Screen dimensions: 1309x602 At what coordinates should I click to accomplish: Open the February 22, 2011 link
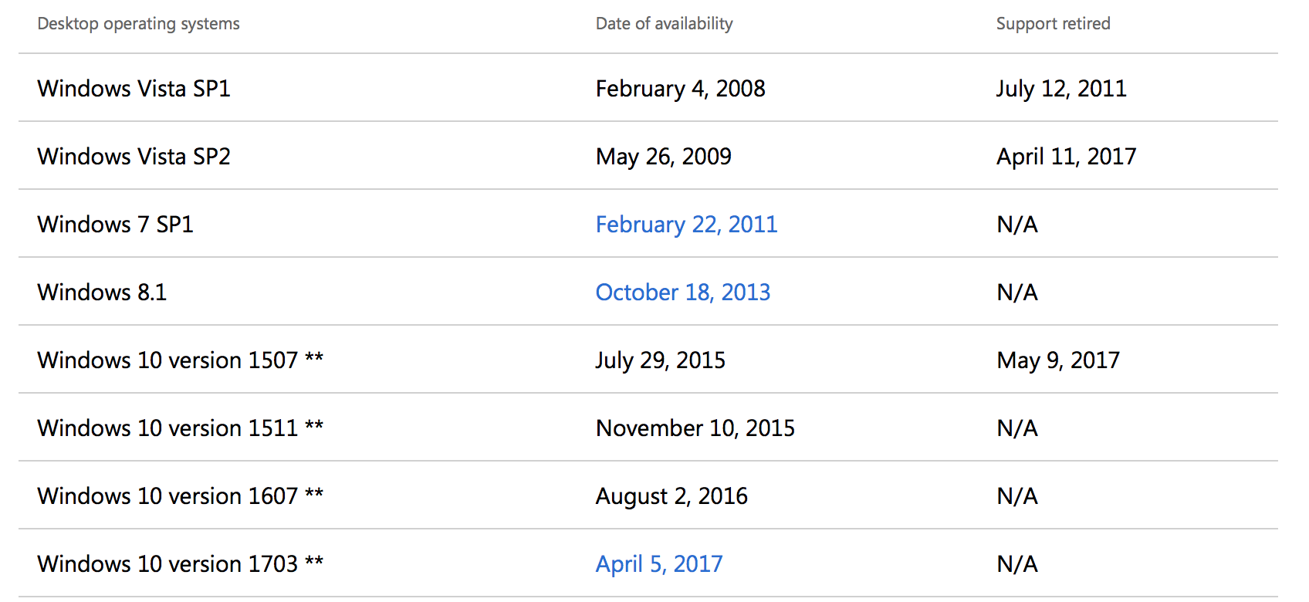(x=686, y=225)
